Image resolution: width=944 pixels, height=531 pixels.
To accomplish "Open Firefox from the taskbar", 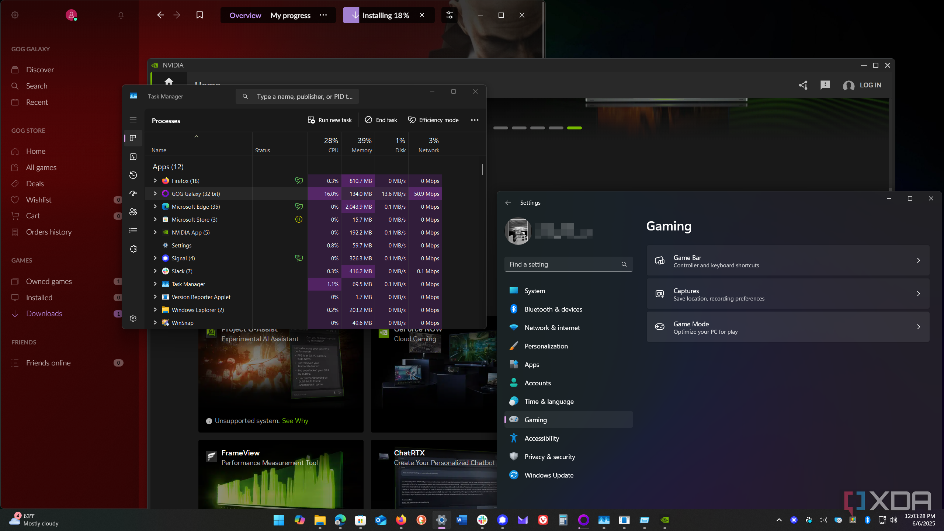I will point(401,520).
